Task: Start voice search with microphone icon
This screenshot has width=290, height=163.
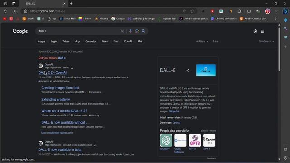Action: 130,31
